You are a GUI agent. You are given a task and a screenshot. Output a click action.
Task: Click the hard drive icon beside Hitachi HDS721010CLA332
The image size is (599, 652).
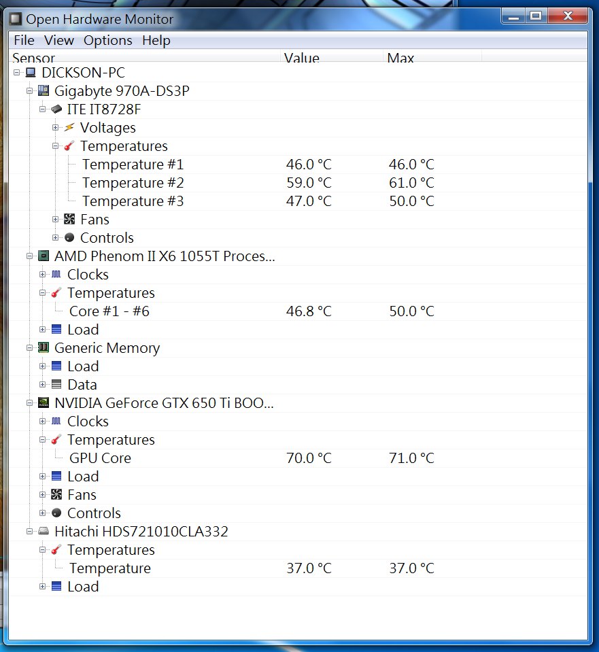tap(44, 531)
